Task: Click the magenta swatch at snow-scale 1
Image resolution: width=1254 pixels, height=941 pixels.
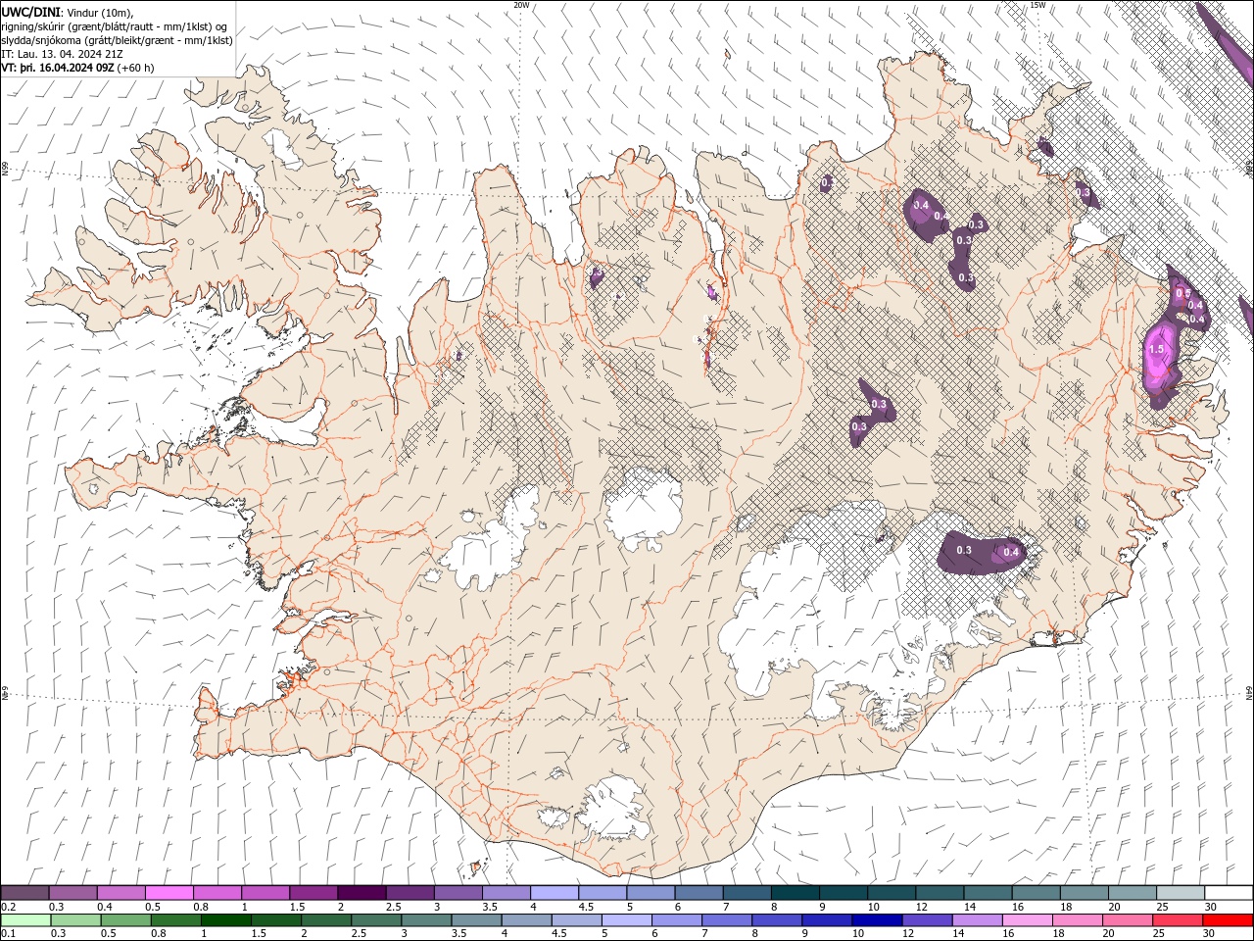Action: 265,893
